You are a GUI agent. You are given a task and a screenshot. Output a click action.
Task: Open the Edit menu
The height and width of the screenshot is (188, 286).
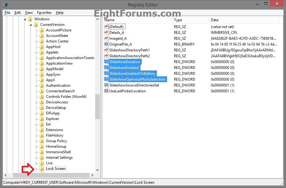click(x=17, y=13)
